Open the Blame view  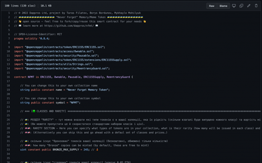[x=223, y=6]
